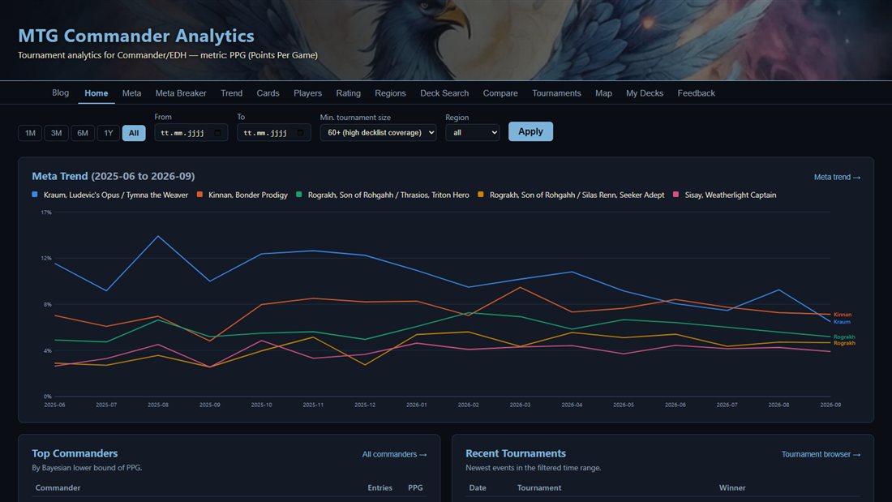This screenshot has width=892, height=502.
Task: Click orange Kinnan legend color square
Action: (x=199, y=195)
